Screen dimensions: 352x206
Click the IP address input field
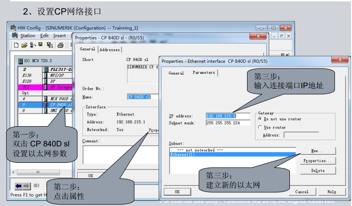tap(228, 116)
